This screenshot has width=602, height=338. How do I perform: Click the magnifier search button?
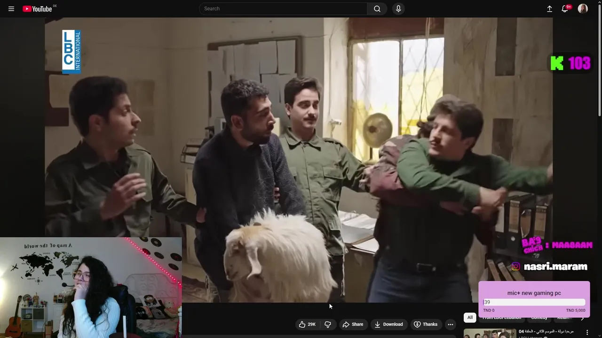tap(377, 8)
